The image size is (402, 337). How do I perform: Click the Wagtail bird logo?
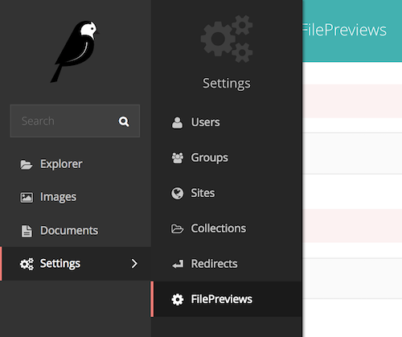(x=75, y=51)
